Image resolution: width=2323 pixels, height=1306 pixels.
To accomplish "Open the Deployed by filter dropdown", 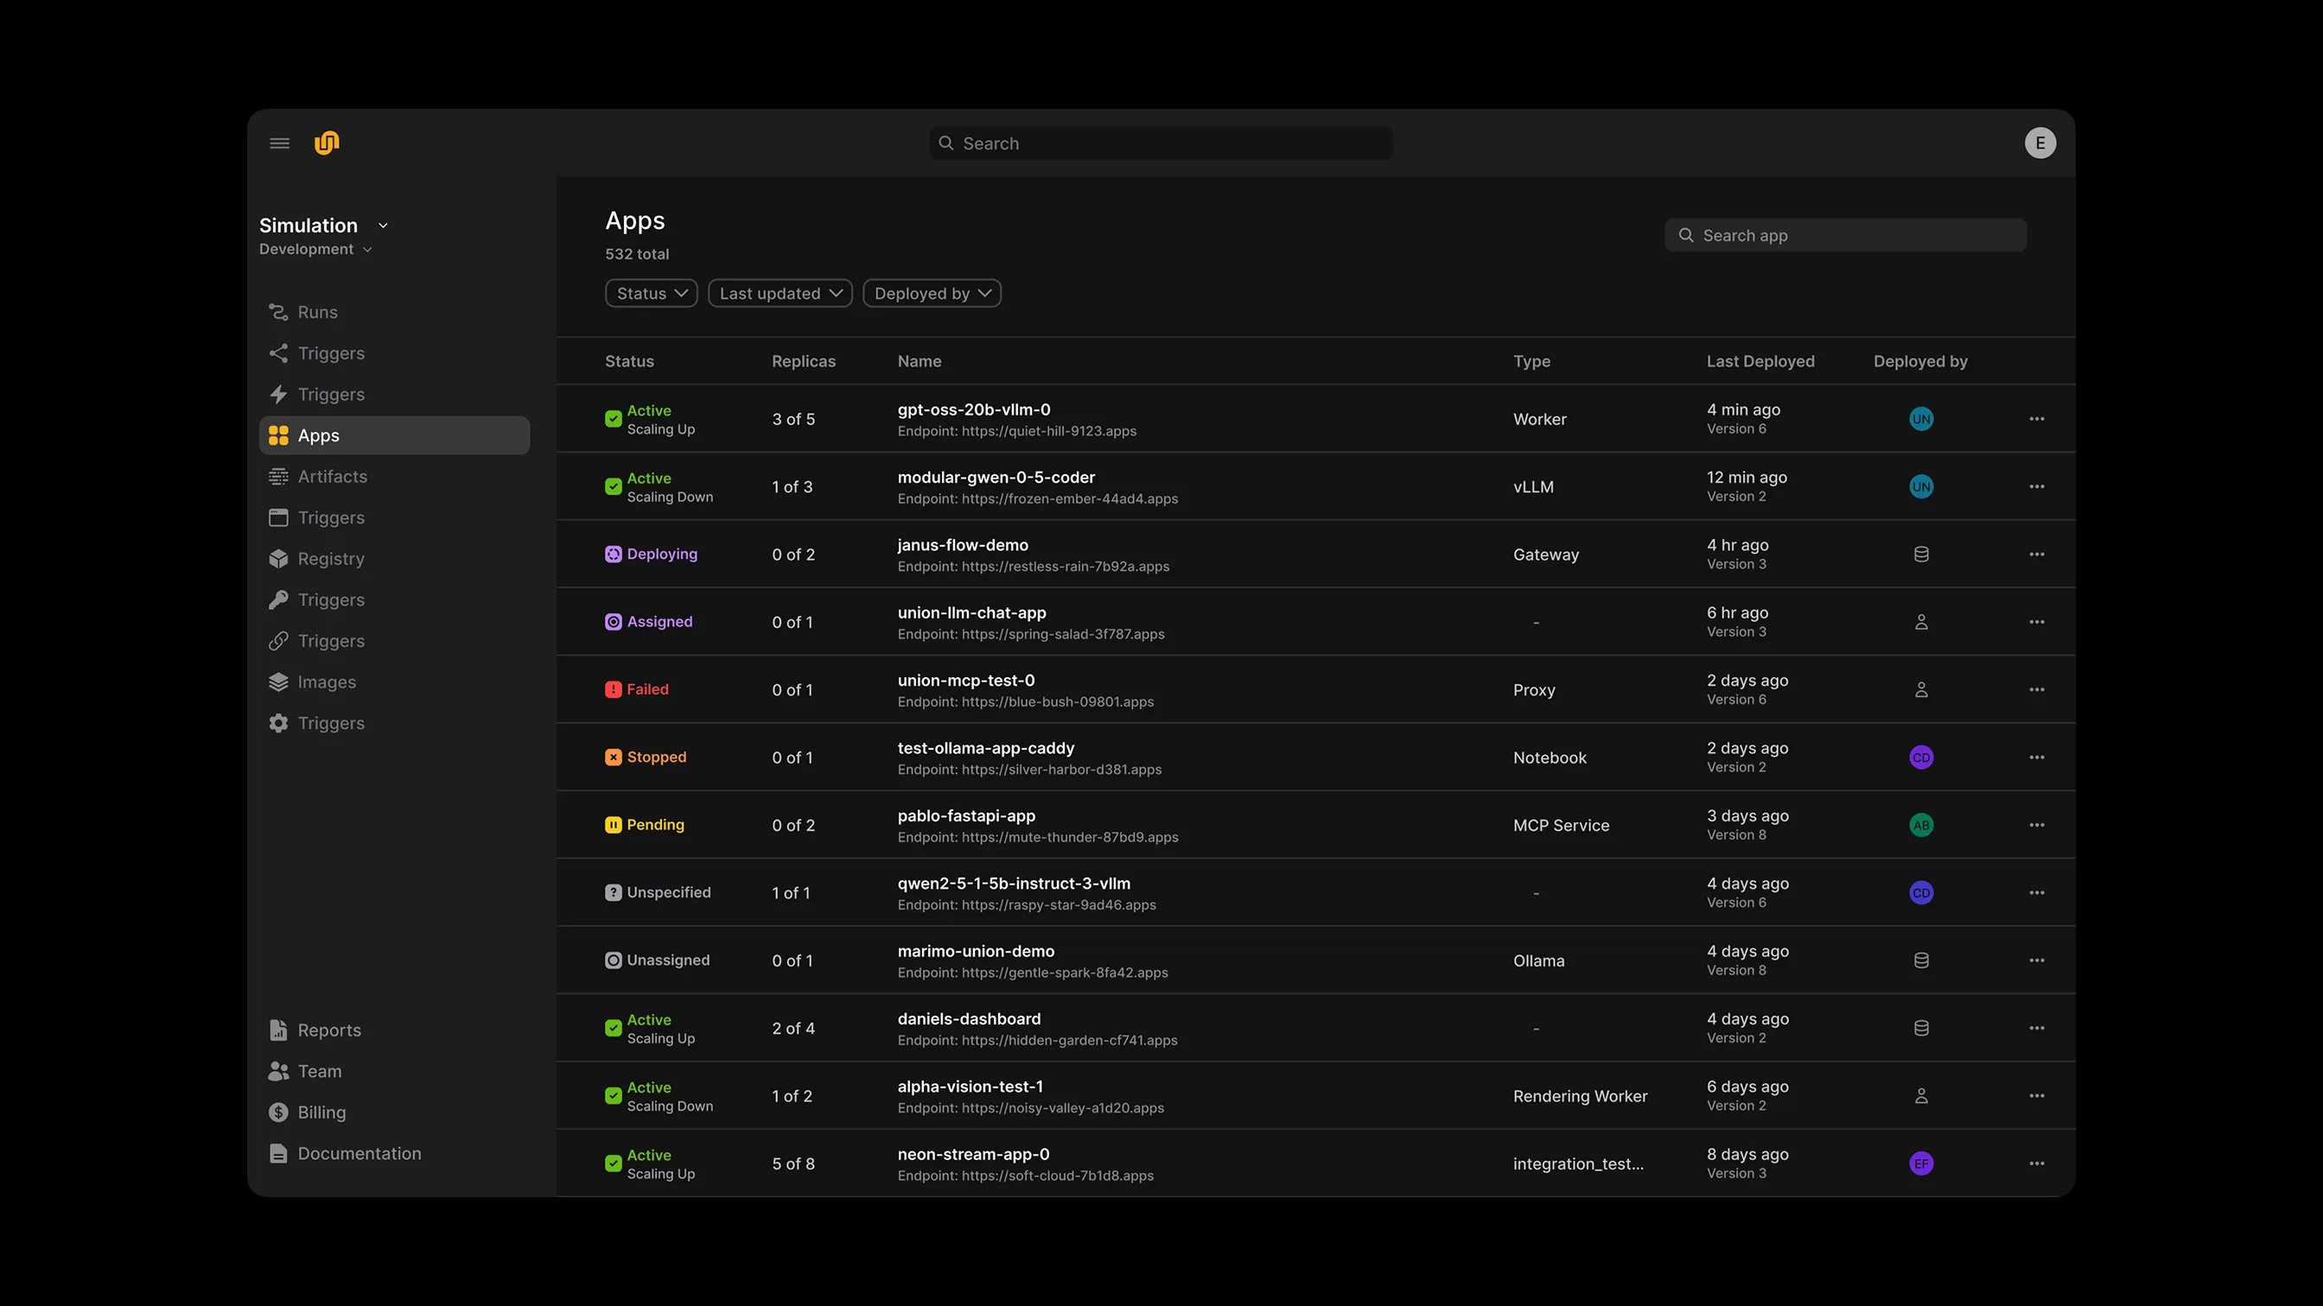I will 932,293.
